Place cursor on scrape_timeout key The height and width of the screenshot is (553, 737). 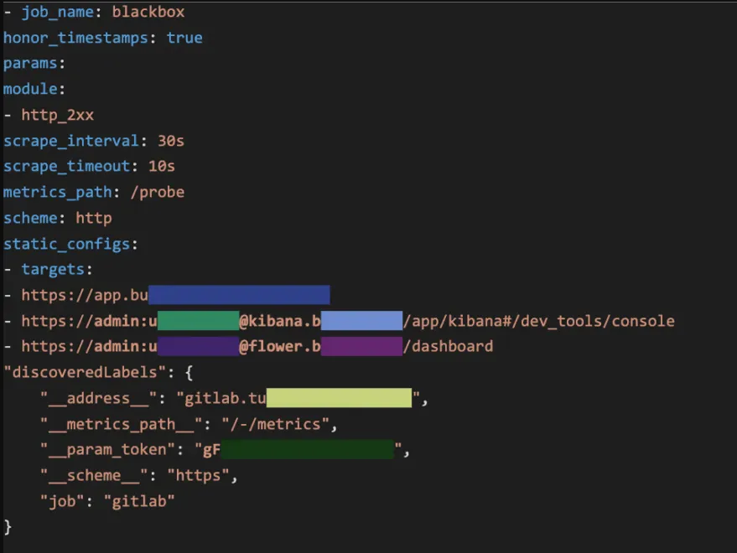click(66, 166)
